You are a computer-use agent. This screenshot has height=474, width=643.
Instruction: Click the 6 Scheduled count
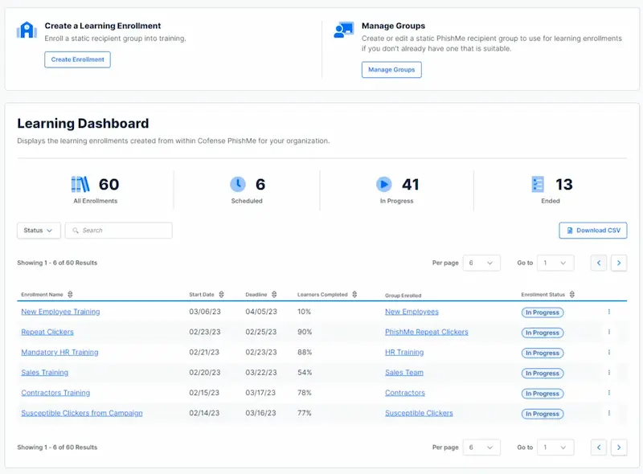(x=260, y=185)
